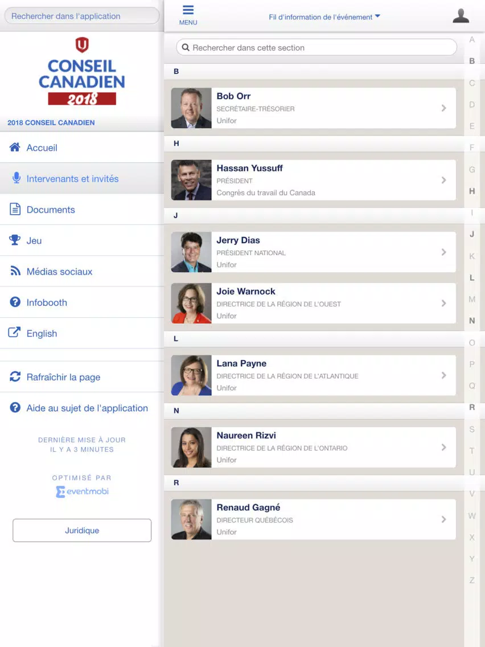The height and width of the screenshot is (647, 485).
Task: Click the Documents file icon
Action: pyautogui.click(x=15, y=209)
